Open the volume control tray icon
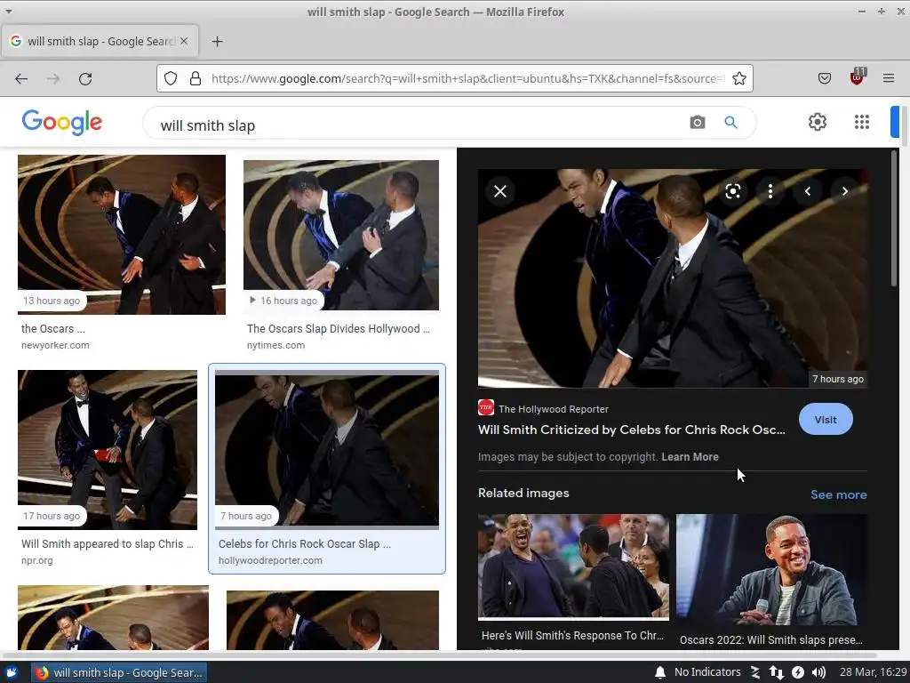Screen dimensions: 910x683 tap(818, 672)
